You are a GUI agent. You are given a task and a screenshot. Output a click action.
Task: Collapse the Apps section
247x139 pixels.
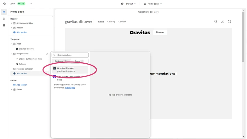point(11,44)
